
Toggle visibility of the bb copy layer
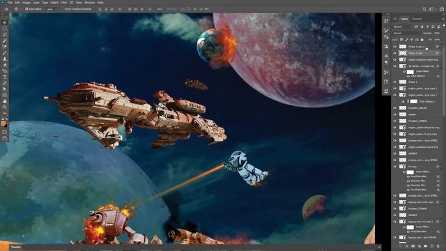click(x=394, y=167)
